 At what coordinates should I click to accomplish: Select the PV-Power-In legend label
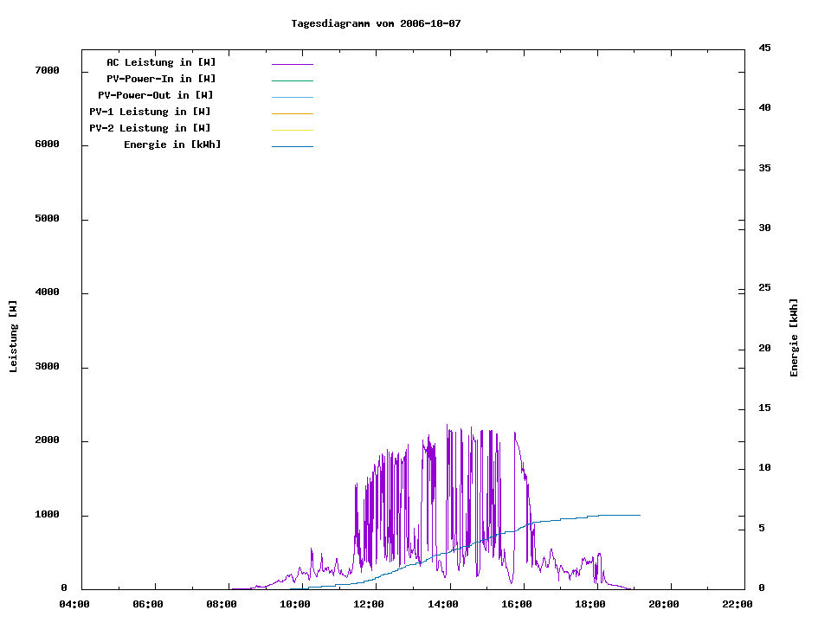pos(161,79)
